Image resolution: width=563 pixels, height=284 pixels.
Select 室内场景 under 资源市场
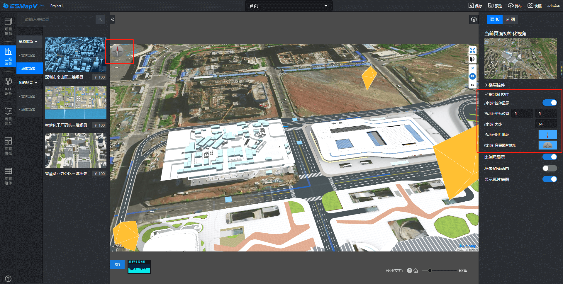[28, 55]
